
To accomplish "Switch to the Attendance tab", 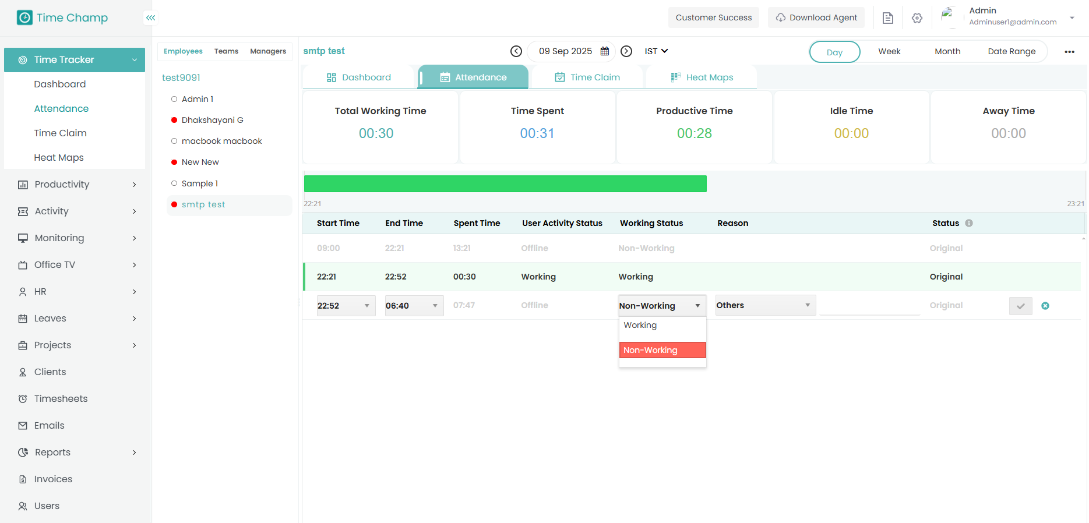I will [473, 77].
